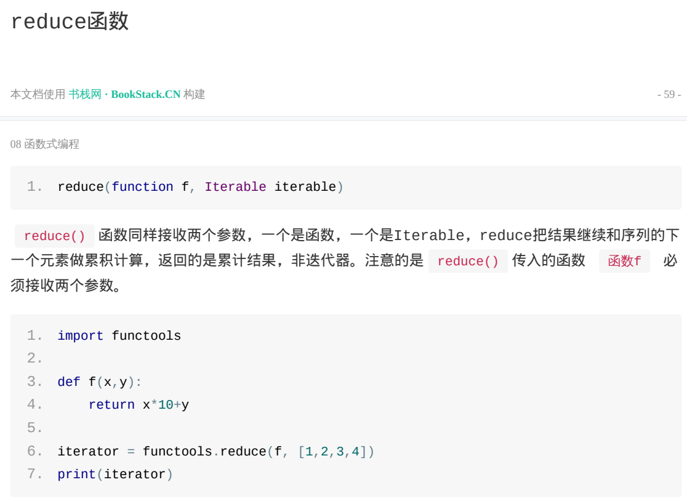Click the return x*10+y statement

click(x=139, y=404)
